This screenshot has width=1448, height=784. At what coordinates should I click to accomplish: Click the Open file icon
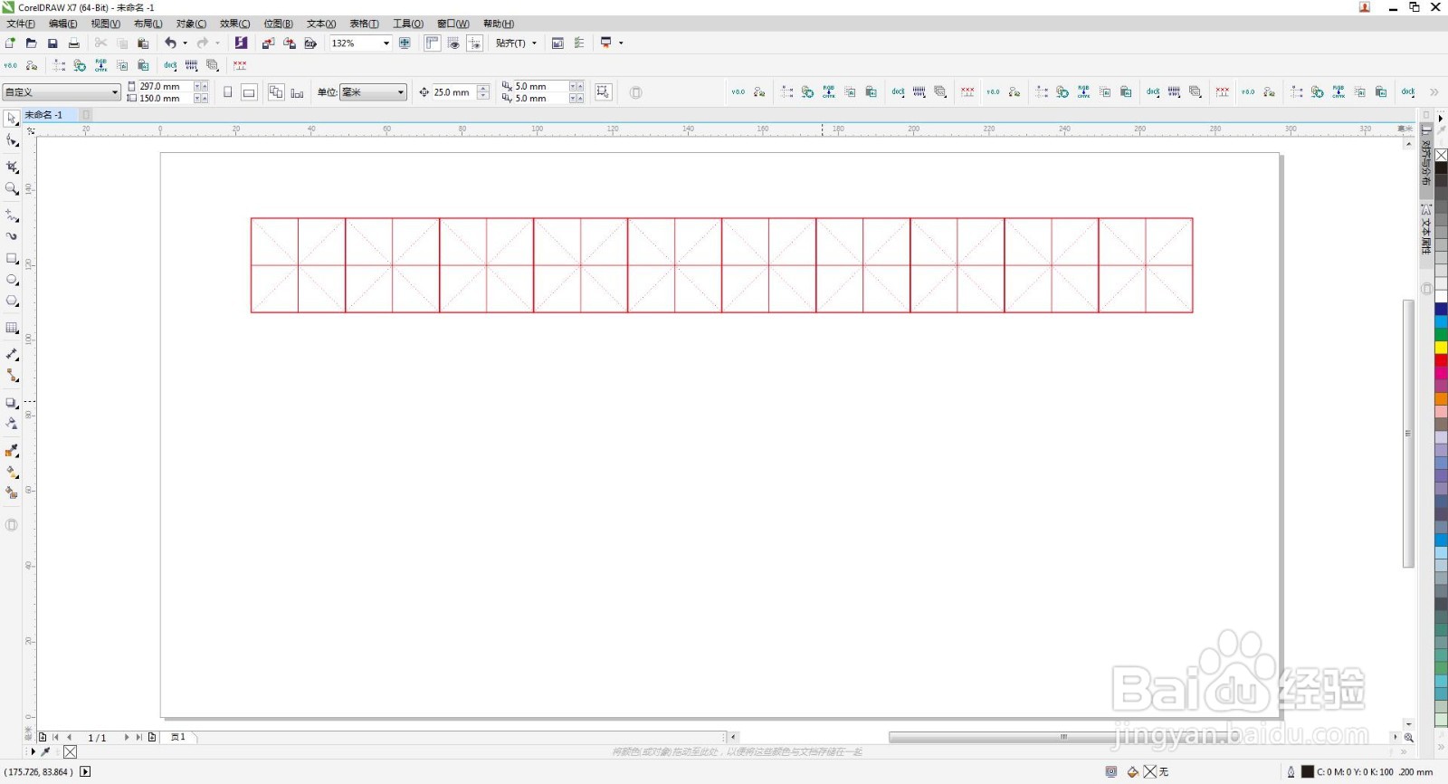click(x=31, y=43)
